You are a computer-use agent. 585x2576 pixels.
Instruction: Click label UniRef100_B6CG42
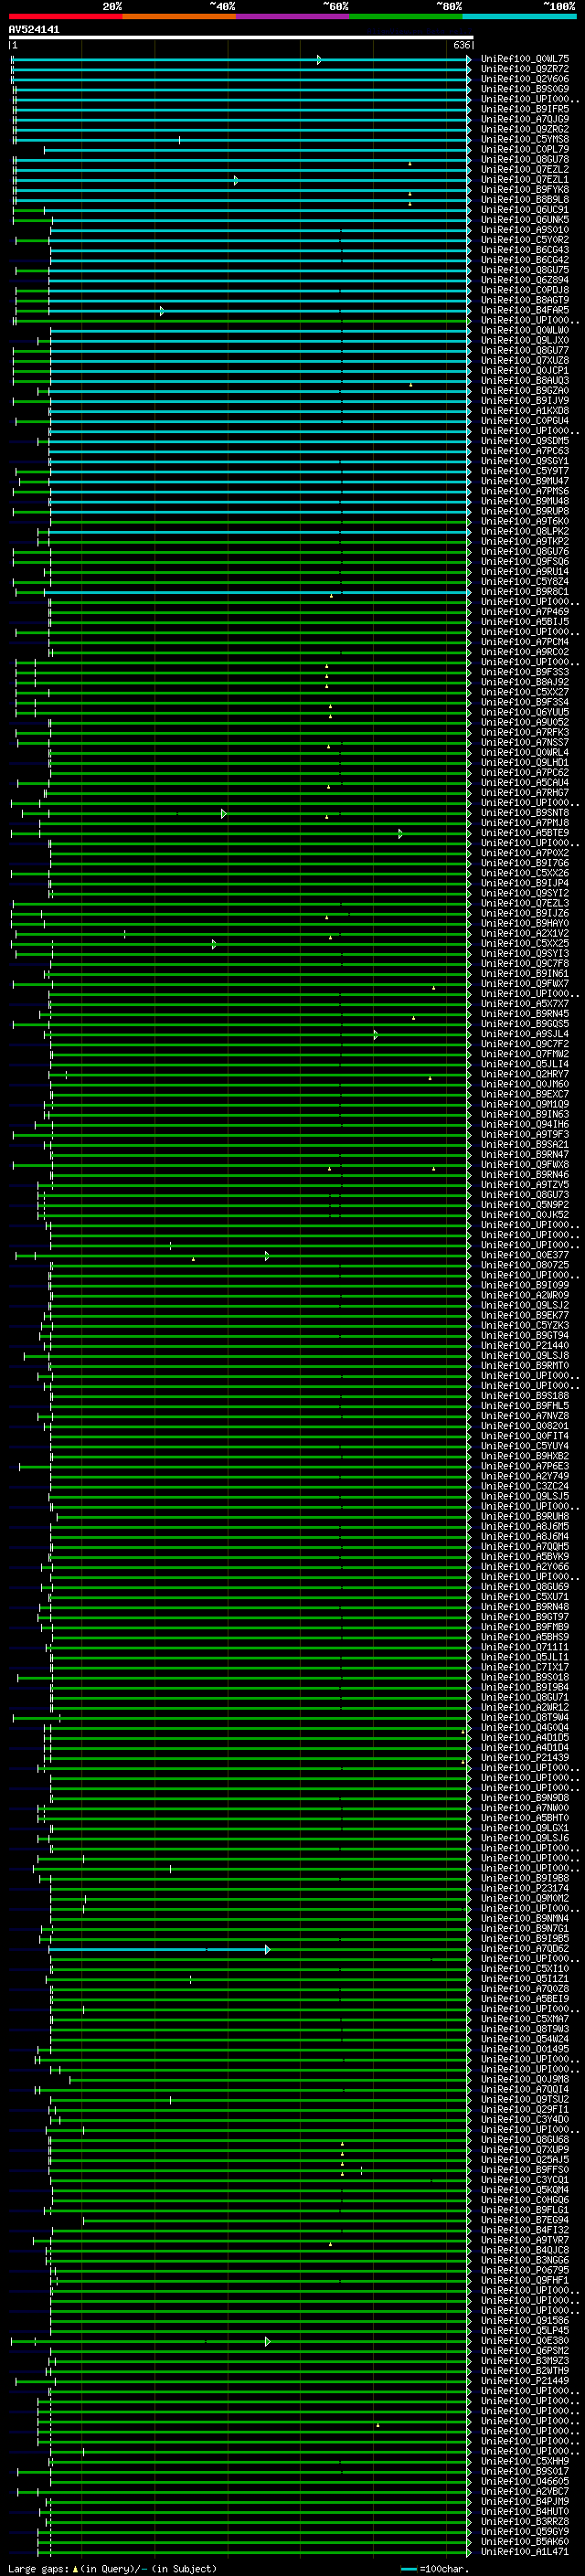(x=525, y=260)
